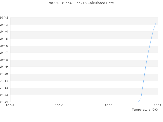Click the 'Temperature (GK)' x-axis label

coord(145,110)
